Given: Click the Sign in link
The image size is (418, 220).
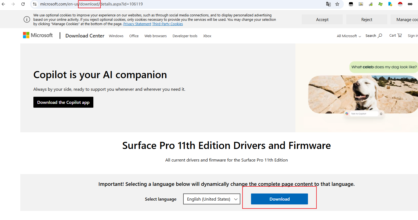Looking at the screenshot, I should click(x=413, y=36).
